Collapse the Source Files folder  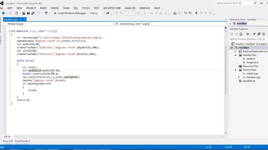click(235, 70)
